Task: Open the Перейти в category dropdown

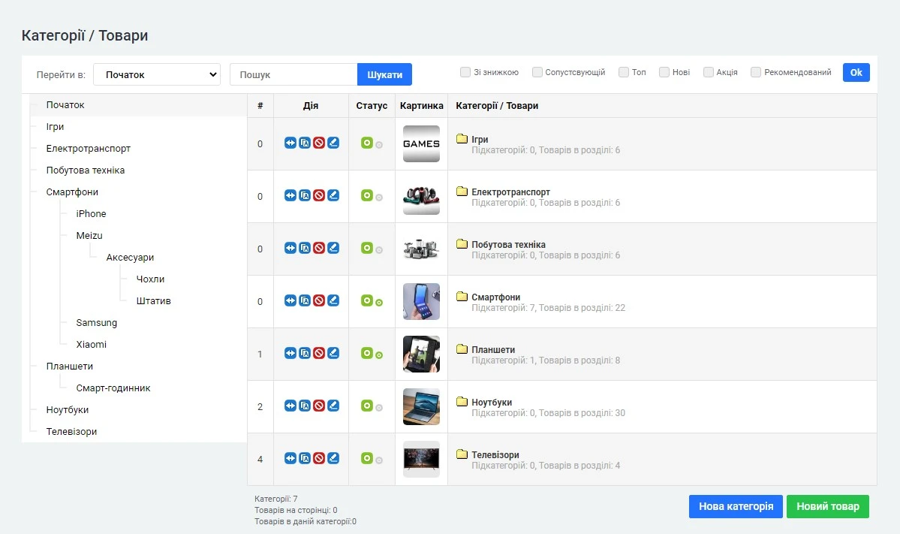Action: [x=156, y=74]
